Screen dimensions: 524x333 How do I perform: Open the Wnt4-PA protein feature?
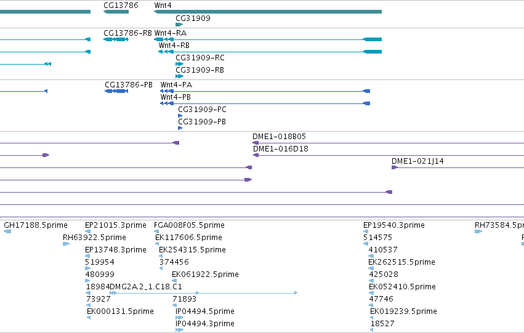click(176, 85)
